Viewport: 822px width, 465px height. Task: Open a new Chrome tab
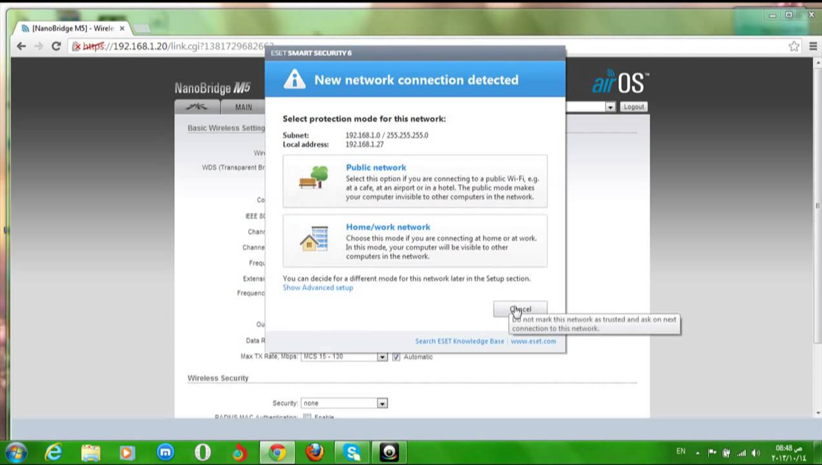pyautogui.click(x=141, y=28)
